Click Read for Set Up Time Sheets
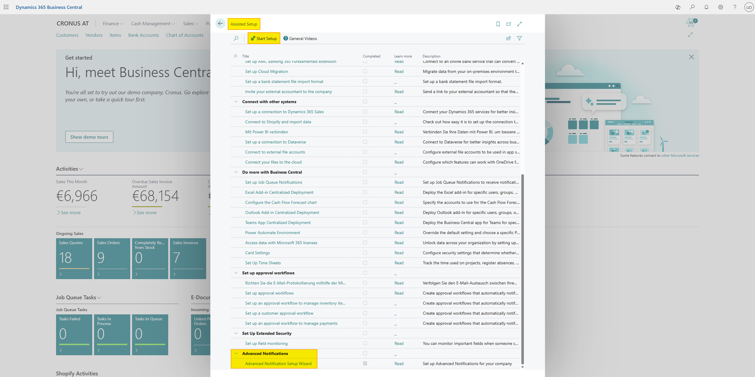This screenshot has height=377, width=755. 399,263
